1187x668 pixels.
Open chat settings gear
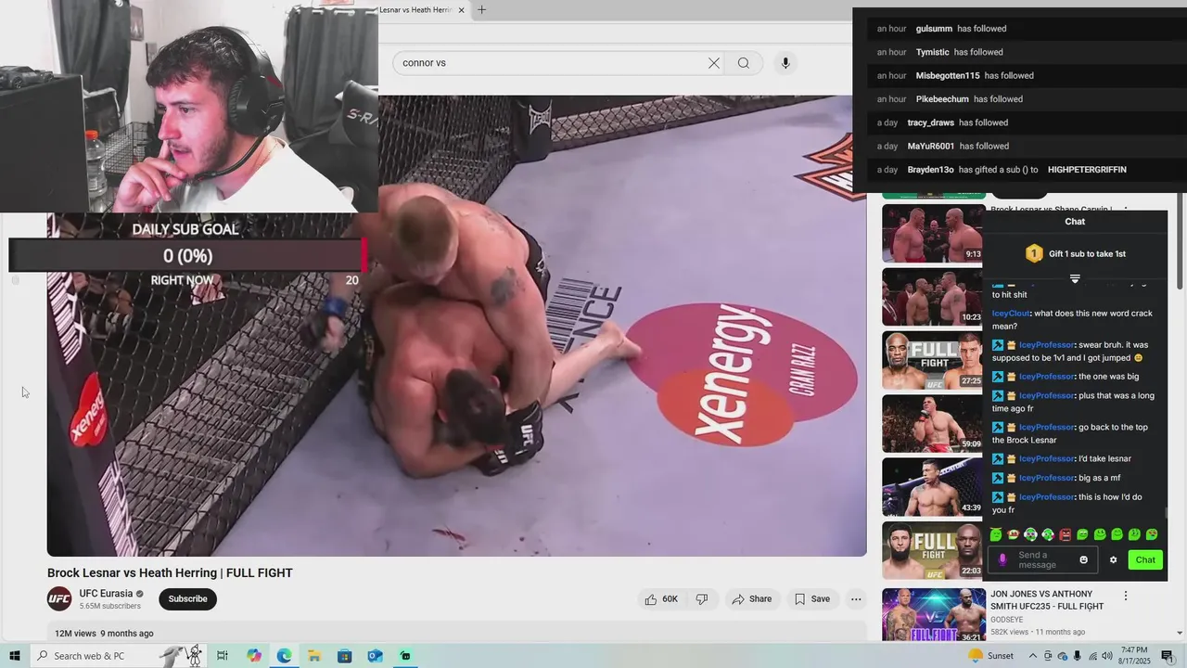pos(1114,559)
